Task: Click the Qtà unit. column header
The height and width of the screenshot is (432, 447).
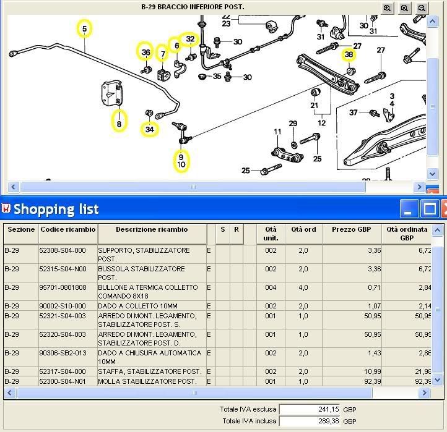Action: [x=271, y=234]
